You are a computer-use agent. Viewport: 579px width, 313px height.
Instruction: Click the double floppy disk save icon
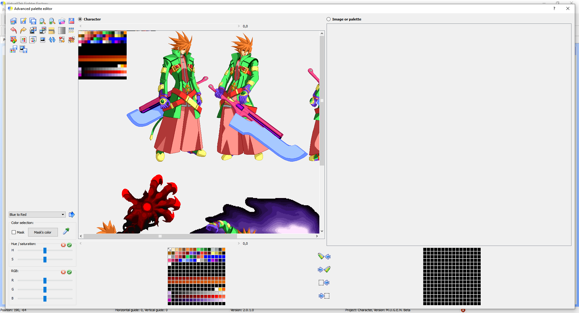(33, 21)
